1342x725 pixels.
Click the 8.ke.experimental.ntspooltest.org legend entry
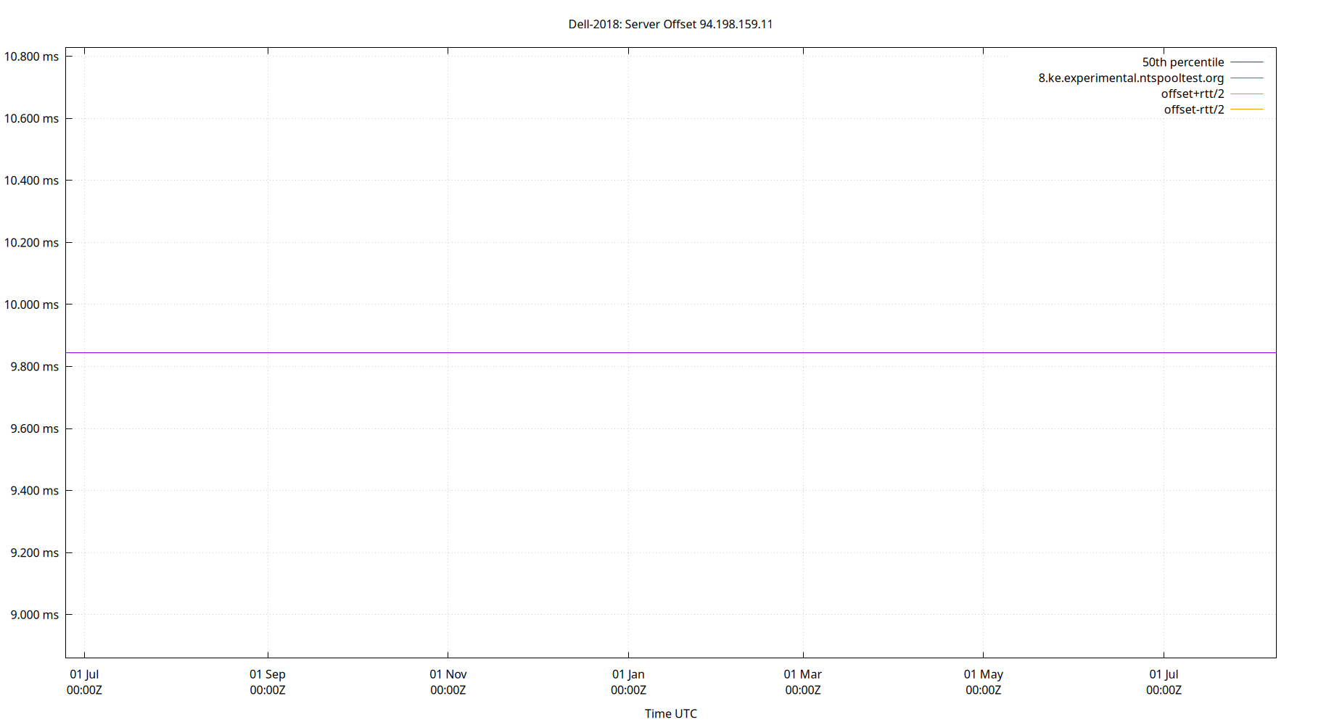[1130, 78]
